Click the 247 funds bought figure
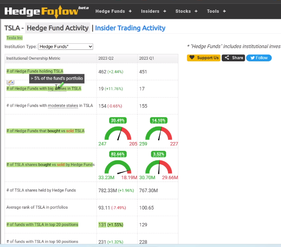The height and width of the screenshot is (247, 281). coord(102,144)
